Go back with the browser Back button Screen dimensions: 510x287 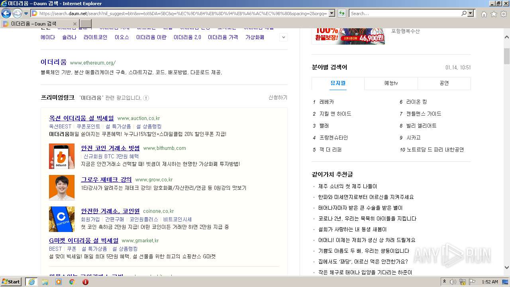pos(6,14)
